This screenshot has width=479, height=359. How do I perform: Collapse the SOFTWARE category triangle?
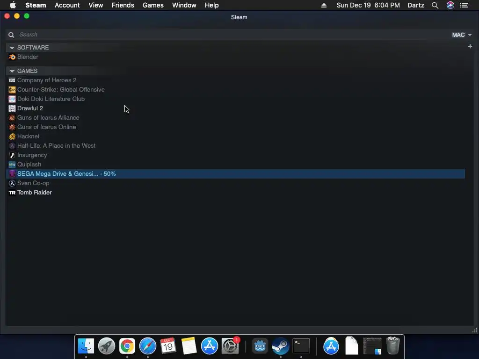pyautogui.click(x=12, y=48)
